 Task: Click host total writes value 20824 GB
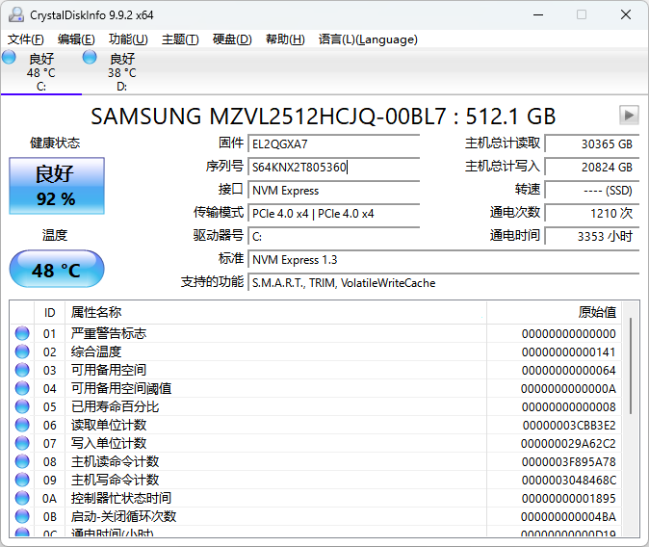[x=592, y=168]
